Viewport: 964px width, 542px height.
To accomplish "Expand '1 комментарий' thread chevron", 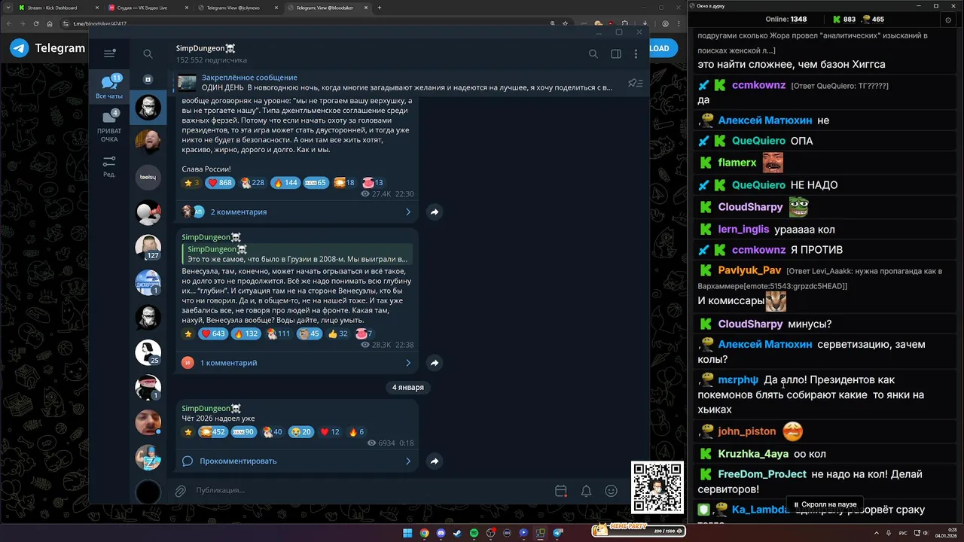I will [408, 363].
